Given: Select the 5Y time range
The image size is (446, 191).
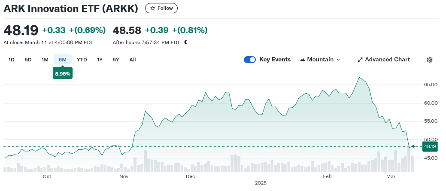Looking at the screenshot, I should coord(116,60).
